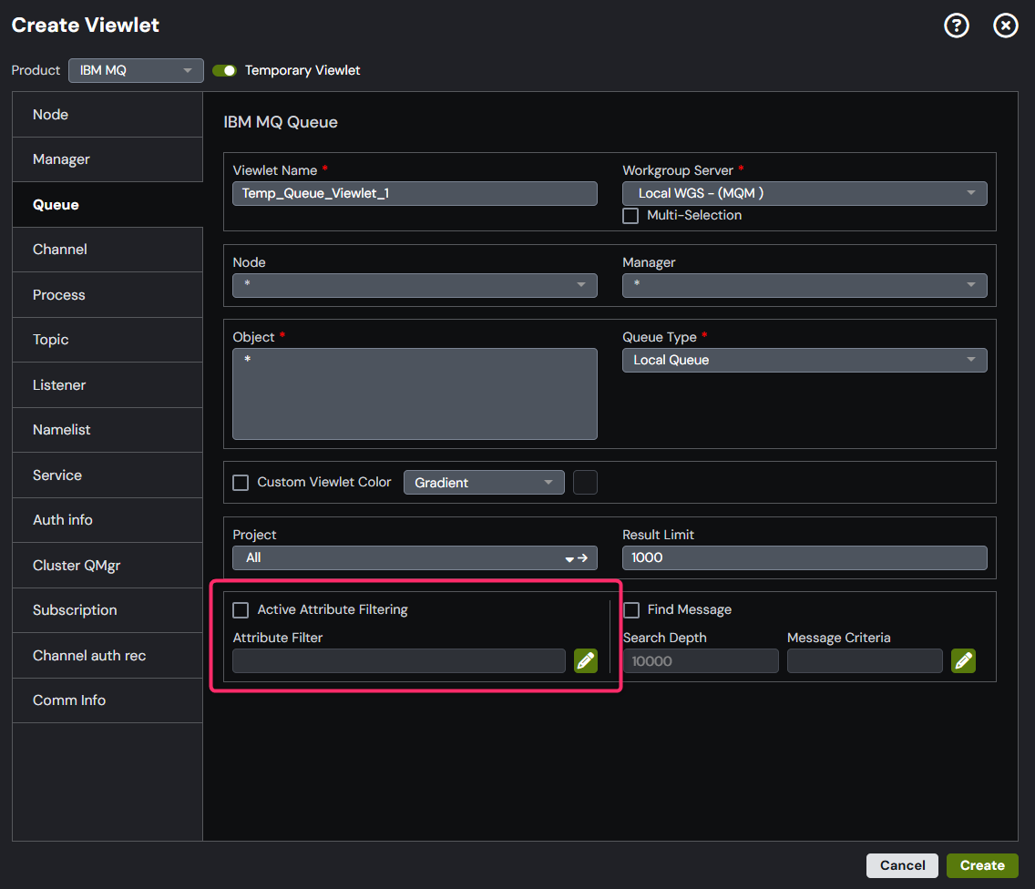Pick a color from the viewlet color swatch

(x=586, y=483)
